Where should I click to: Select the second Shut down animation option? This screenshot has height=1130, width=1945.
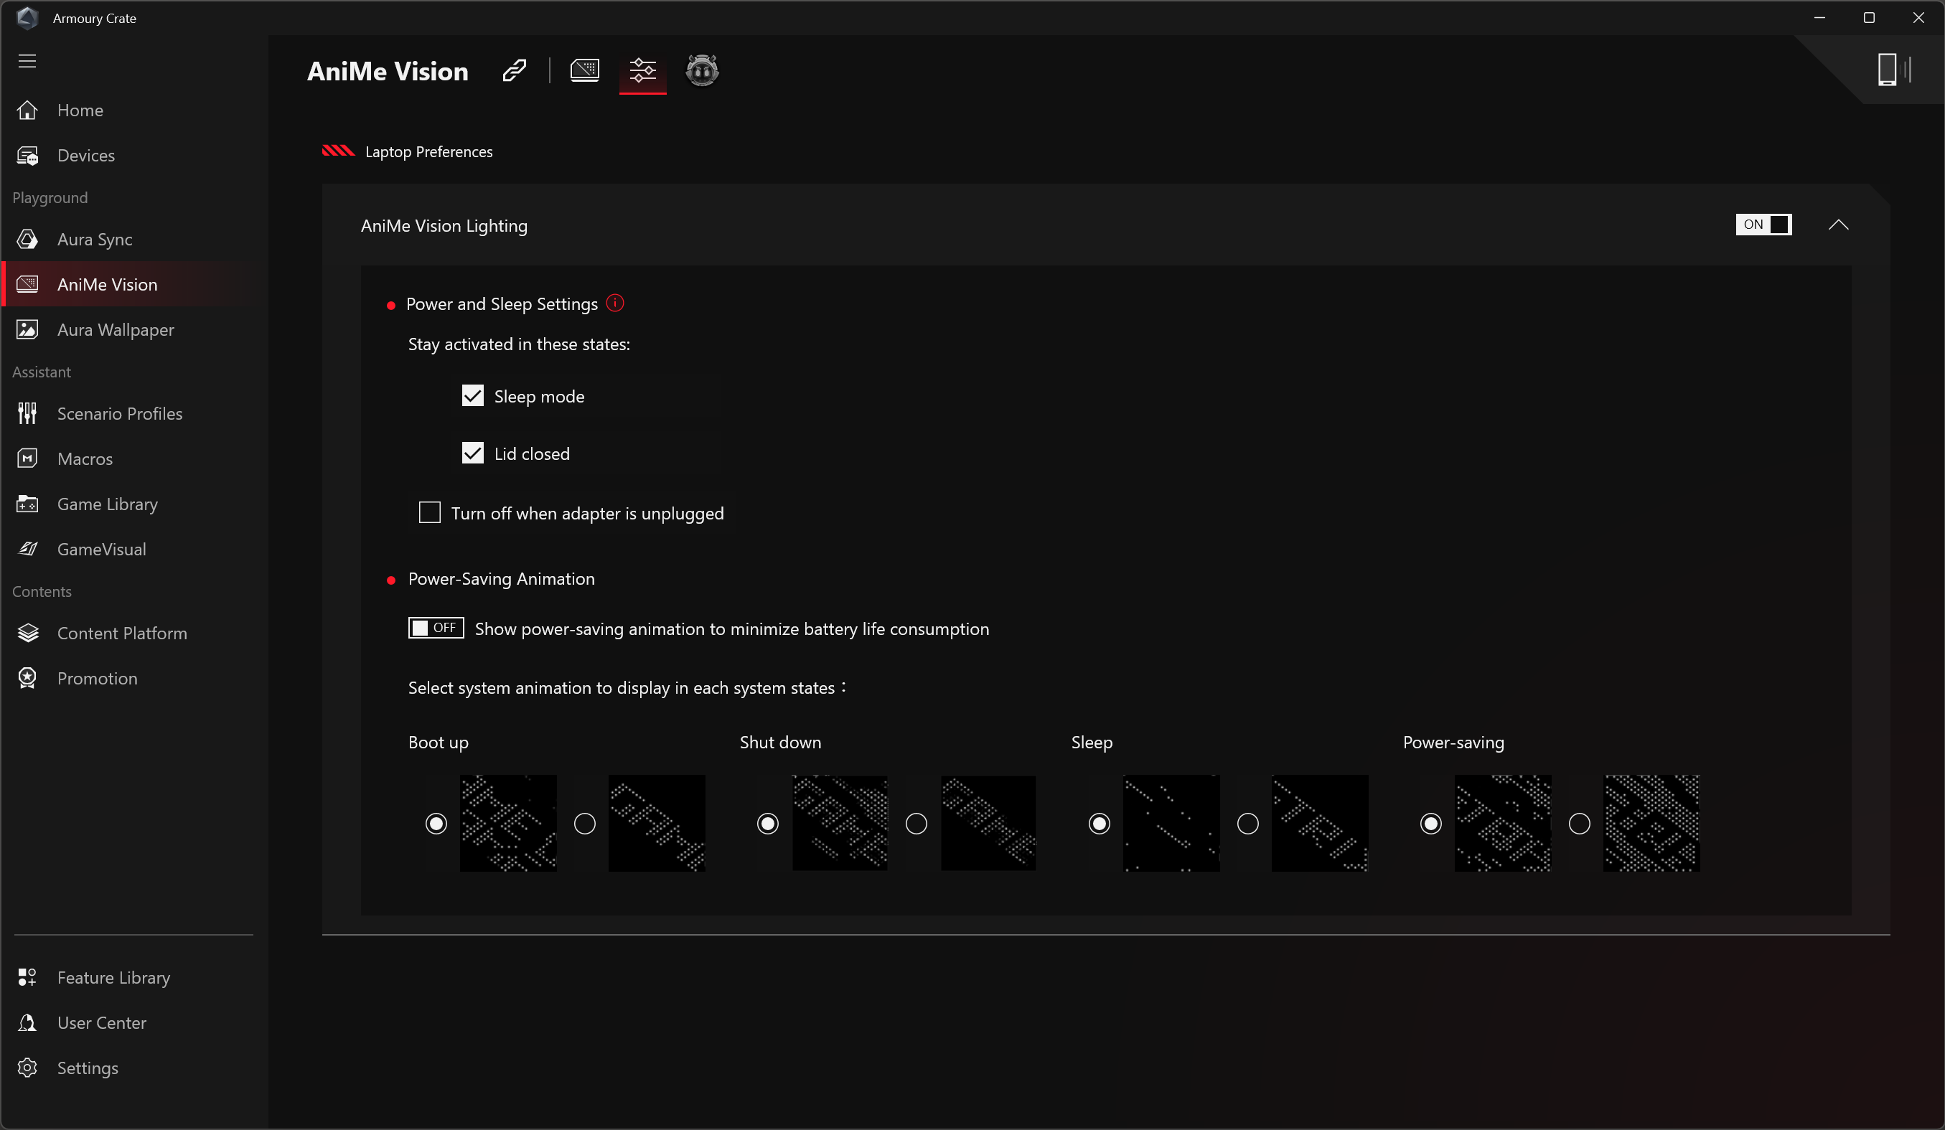916,823
